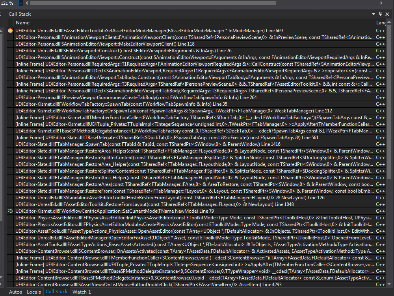The height and width of the screenshot is (296, 394).
Task: Select the Call Stack tab
Action: [56, 292]
